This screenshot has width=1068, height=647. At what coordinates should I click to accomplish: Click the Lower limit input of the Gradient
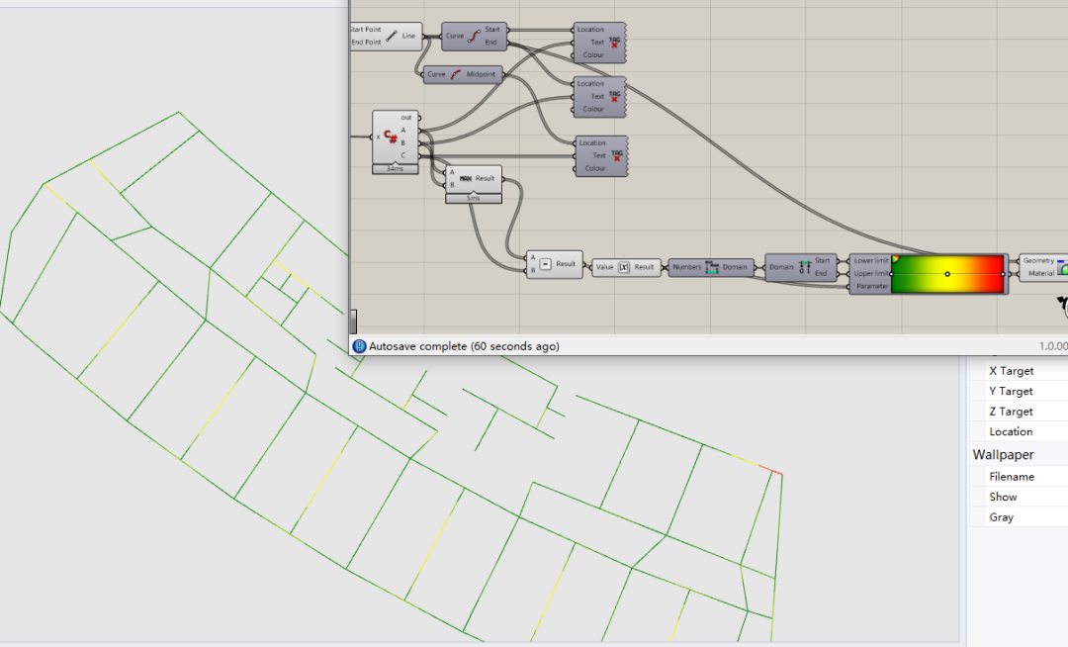[871, 260]
